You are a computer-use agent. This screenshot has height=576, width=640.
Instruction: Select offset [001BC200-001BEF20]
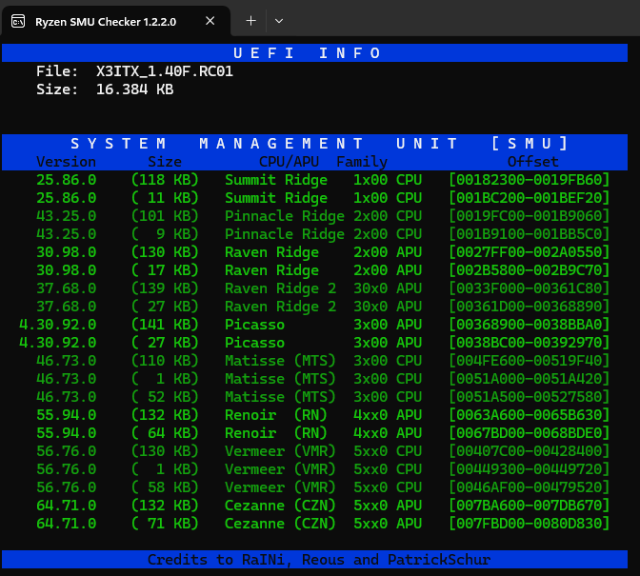(529, 198)
